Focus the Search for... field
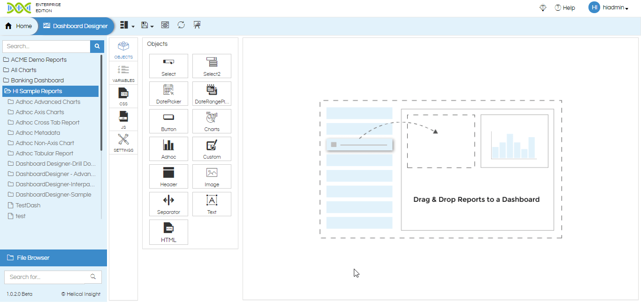 45,277
